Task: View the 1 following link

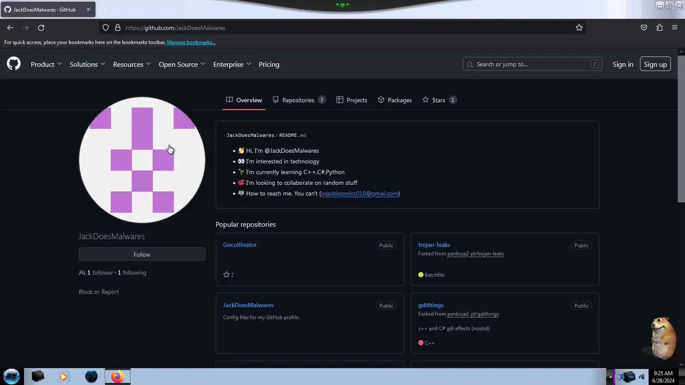Action: [x=132, y=272]
